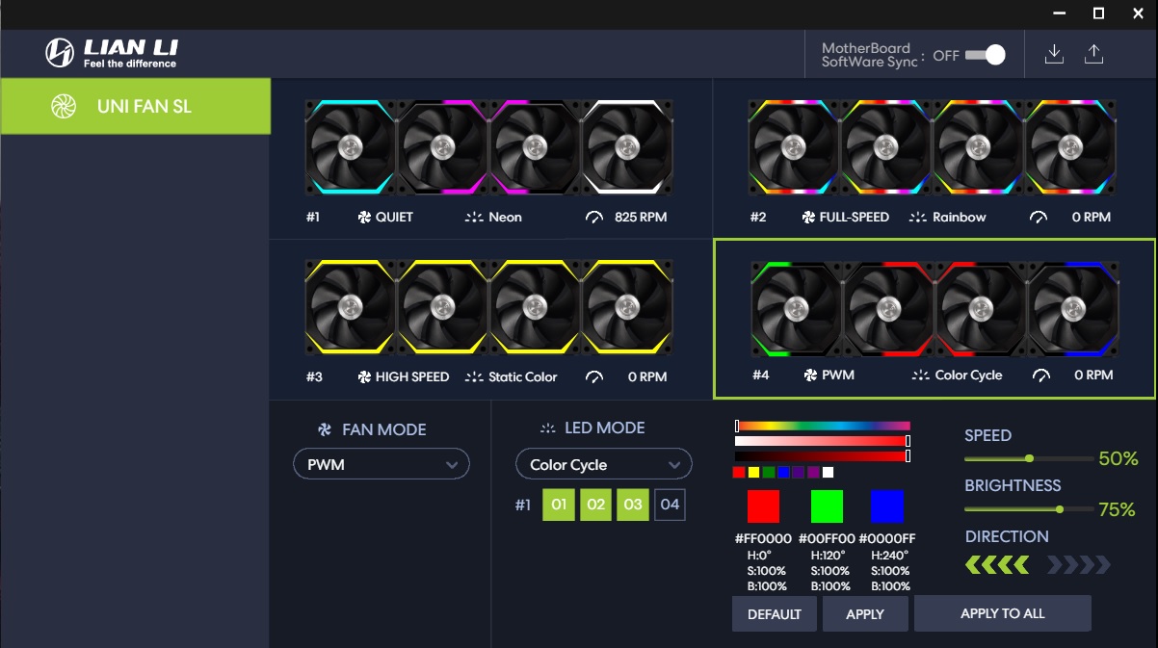This screenshot has height=648, width=1158.
Task: Click the LED icon beside Rainbow
Action: click(918, 218)
